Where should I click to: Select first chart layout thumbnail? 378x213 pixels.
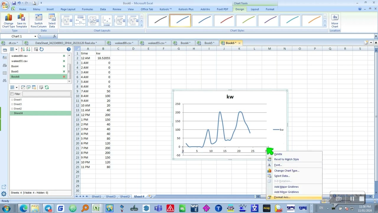[67, 21]
